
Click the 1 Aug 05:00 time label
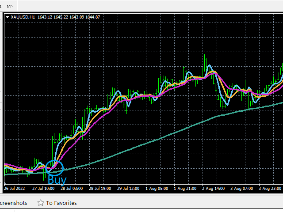tap(157, 189)
